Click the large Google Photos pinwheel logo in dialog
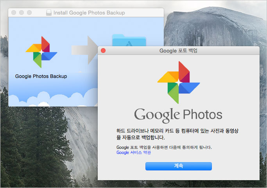 click(178, 82)
